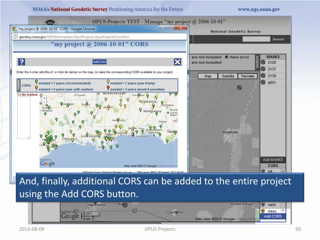The height and width of the screenshot is (240, 320).
Task: Close the Add Cors panel with X icon
Action: point(177,62)
